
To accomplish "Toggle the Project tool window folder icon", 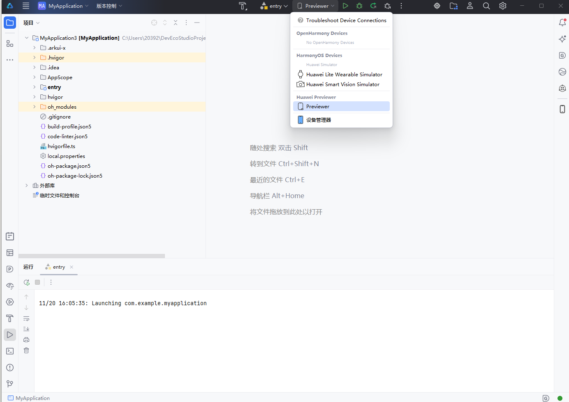I will [10, 23].
